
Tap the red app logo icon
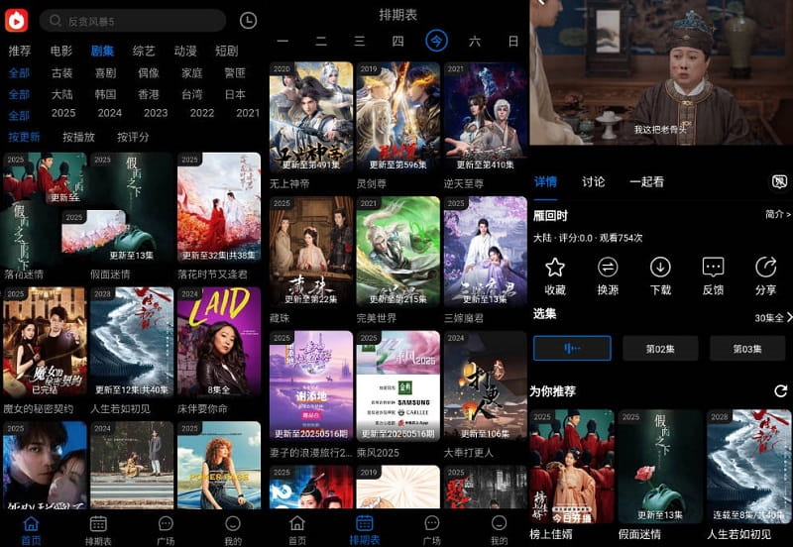click(16, 20)
